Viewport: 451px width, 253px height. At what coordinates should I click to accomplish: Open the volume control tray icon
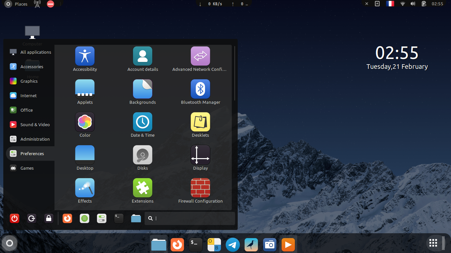coord(413,4)
